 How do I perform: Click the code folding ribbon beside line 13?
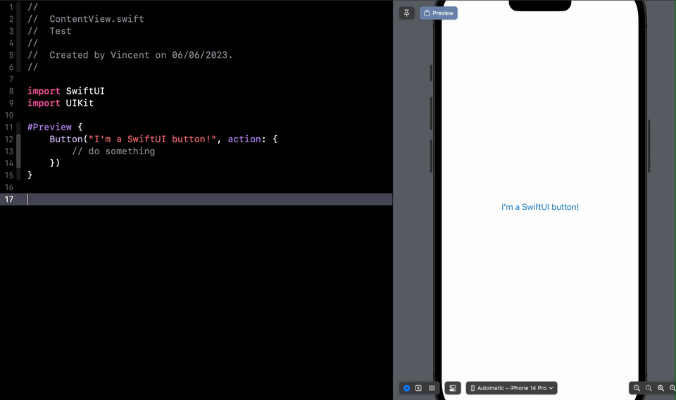[x=18, y=151]
